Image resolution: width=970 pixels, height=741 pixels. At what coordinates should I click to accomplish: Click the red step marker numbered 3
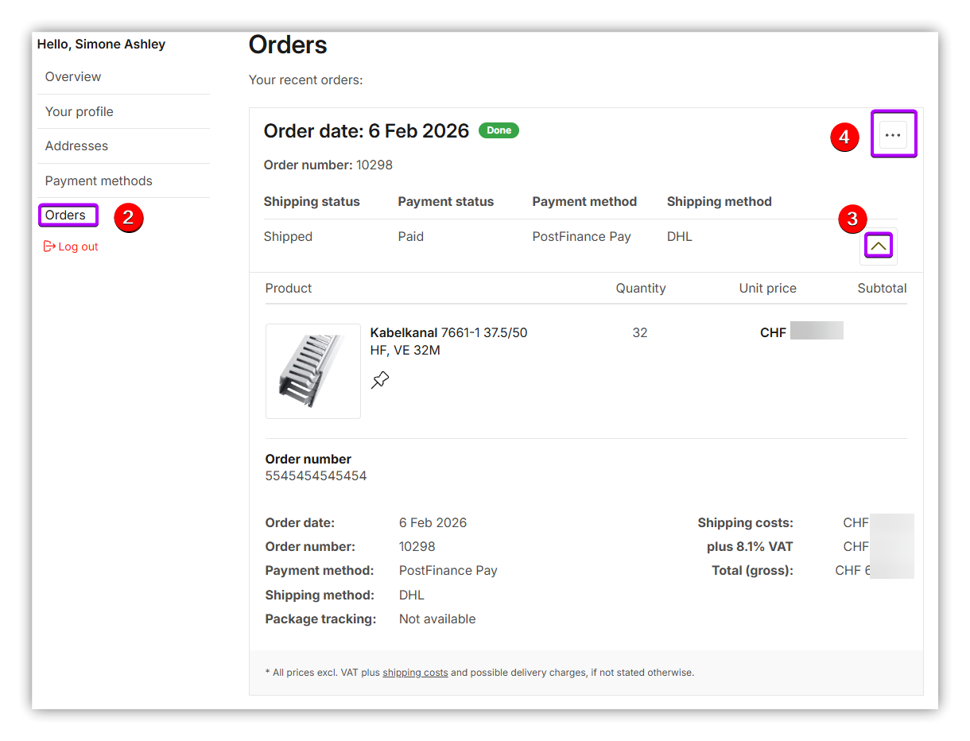pyautogui.click(x=852, y=219)
